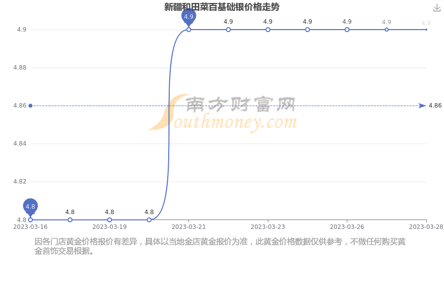The height and width of the screenshot is (296, 444).
Task: Click the average line start dot at 4.86
Action: (30, 106)
